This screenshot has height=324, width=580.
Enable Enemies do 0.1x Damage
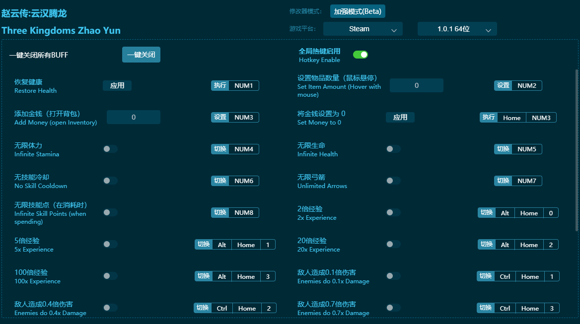point(393,276)
